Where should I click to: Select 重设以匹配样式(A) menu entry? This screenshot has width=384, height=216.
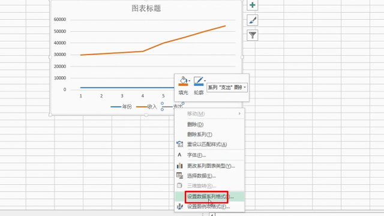point(209,144)
